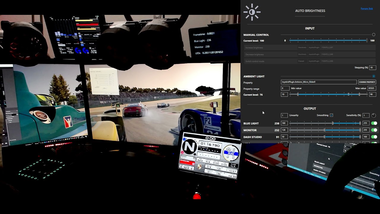The image size is (380, 214).
Task: Click the LEDs 8.28511281281652 overlay text
Action: 209,53
